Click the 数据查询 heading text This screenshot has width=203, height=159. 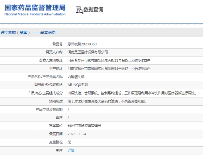click(93, 10)
